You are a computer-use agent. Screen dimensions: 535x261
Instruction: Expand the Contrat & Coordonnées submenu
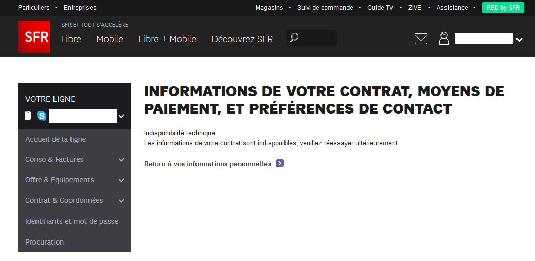coord(121,201)
